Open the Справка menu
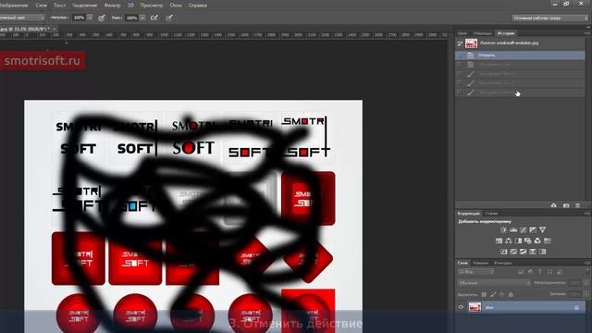592x333 pixels. pos(197,6)
